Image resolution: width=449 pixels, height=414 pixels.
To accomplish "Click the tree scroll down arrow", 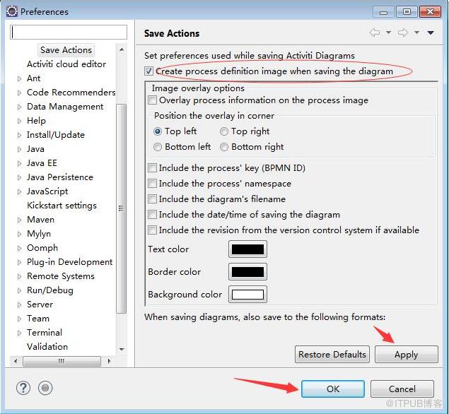I will [x=122, y=349].
